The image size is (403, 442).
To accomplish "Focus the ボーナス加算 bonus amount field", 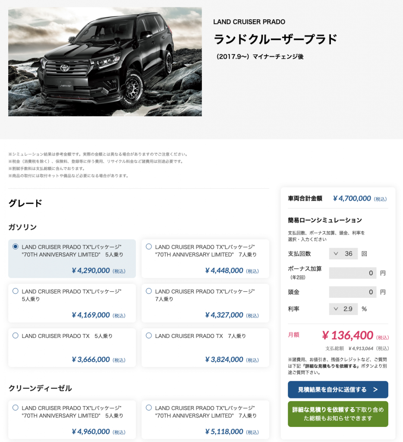I will click(353, 273).
